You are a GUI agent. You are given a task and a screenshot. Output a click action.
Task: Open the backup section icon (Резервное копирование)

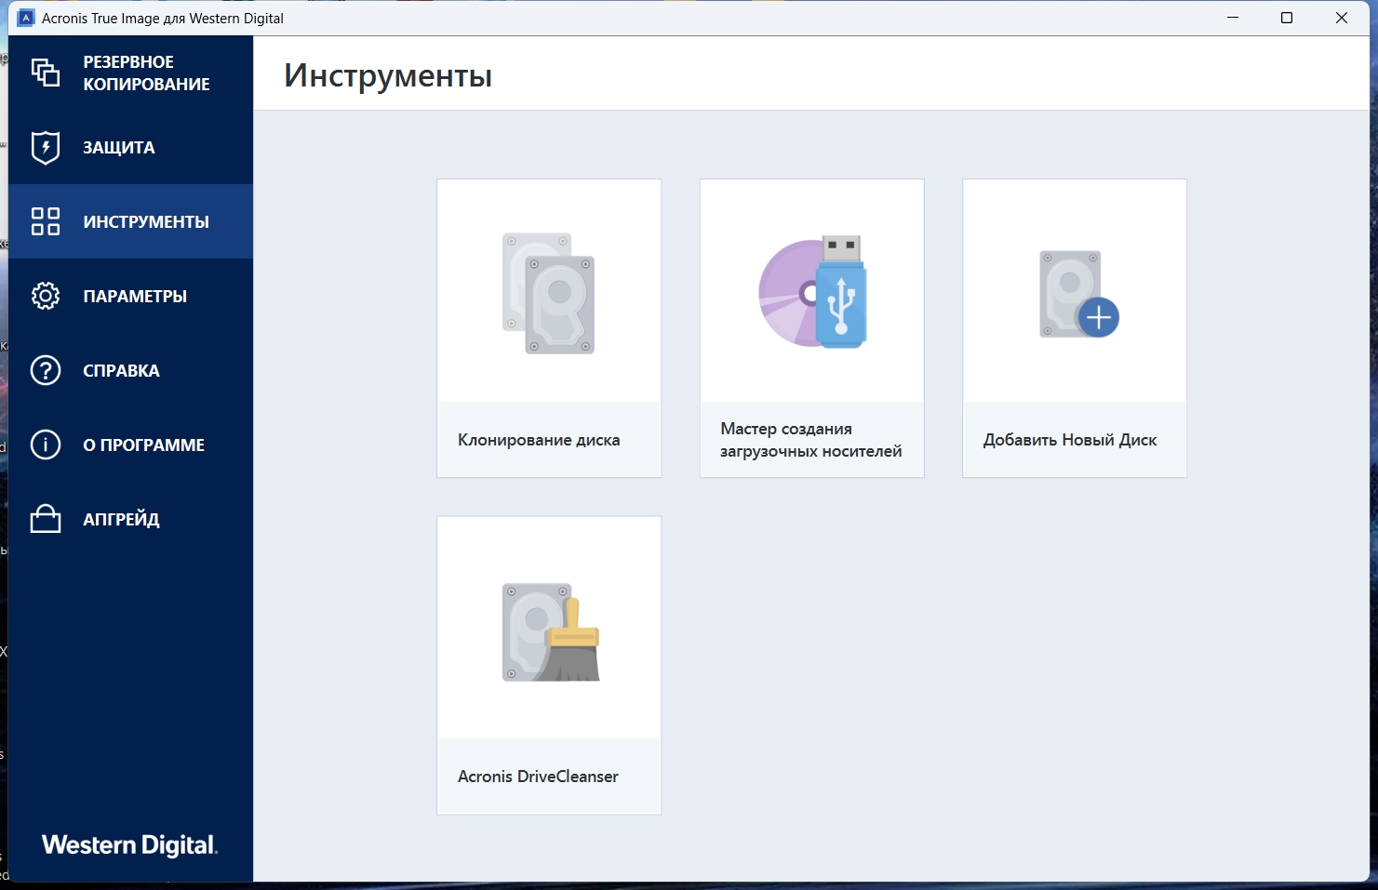(45, 73)
